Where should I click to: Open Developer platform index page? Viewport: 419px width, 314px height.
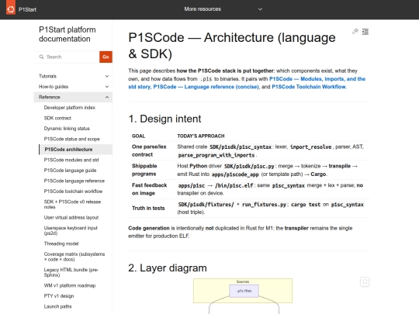(70, 108)
